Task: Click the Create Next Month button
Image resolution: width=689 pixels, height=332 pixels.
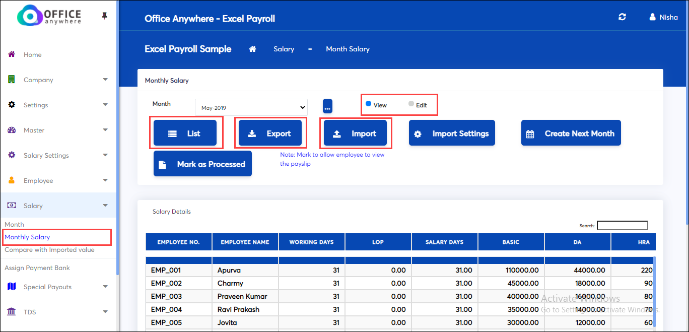Action: point(571,133)
